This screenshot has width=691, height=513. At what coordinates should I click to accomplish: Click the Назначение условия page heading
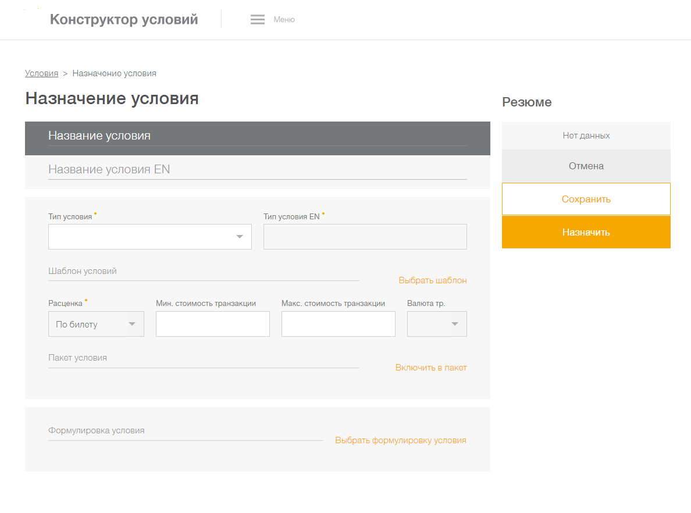click(x=112, y=98)
